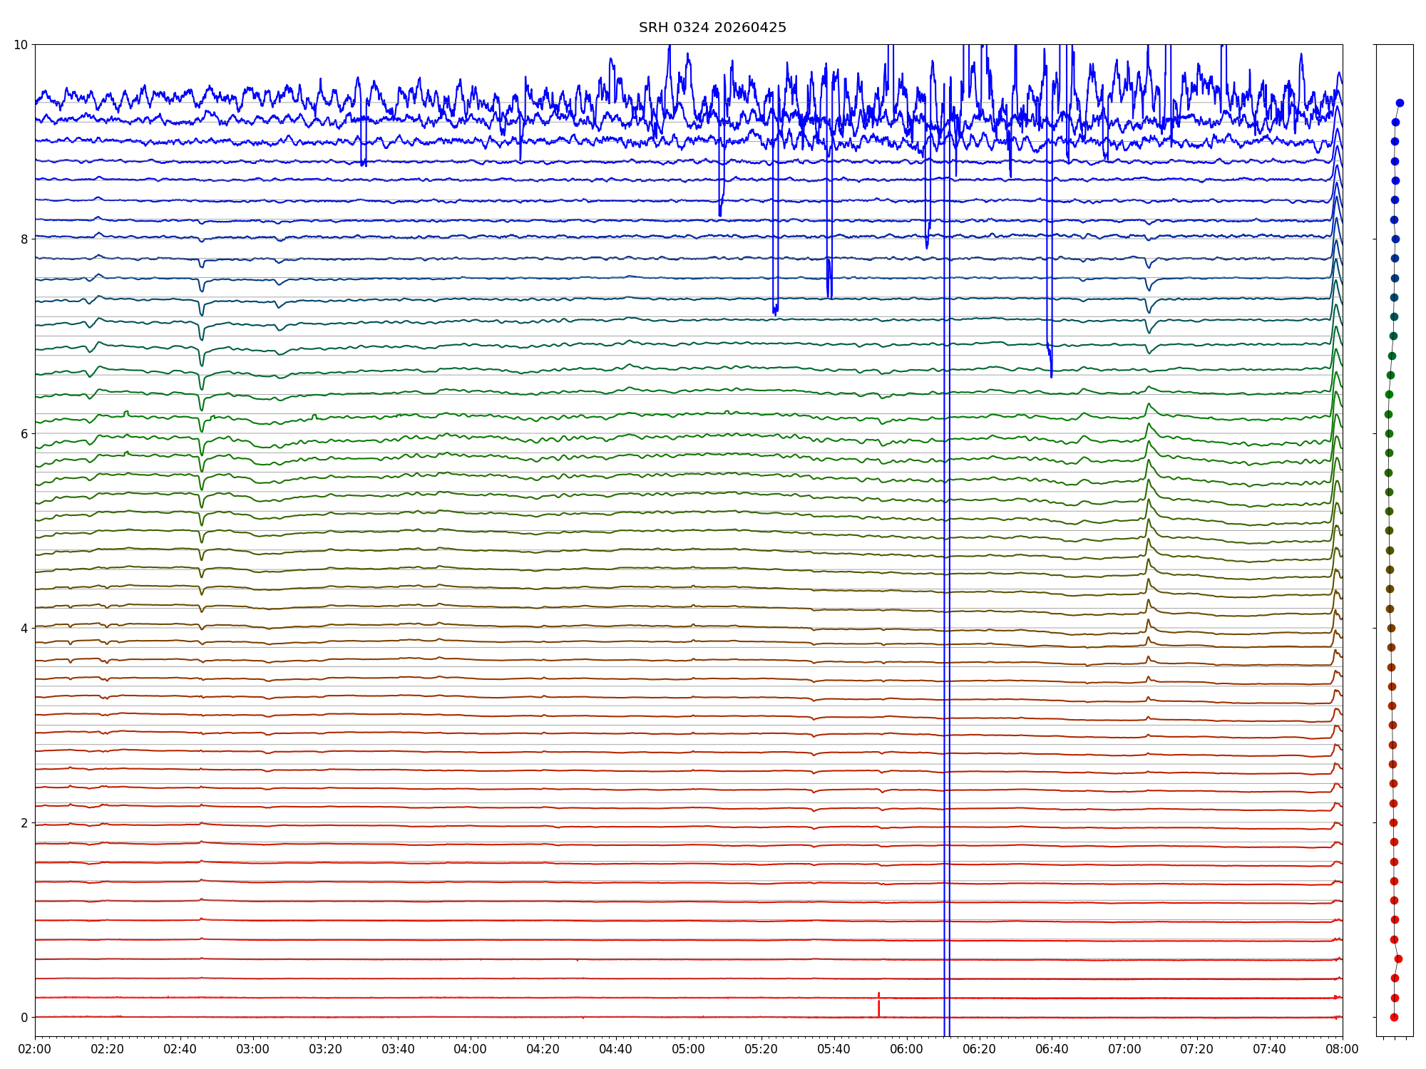Click the 04:40 time axis label
This screenshot has height=1069, width=1426.
[x=616, y=1049]
